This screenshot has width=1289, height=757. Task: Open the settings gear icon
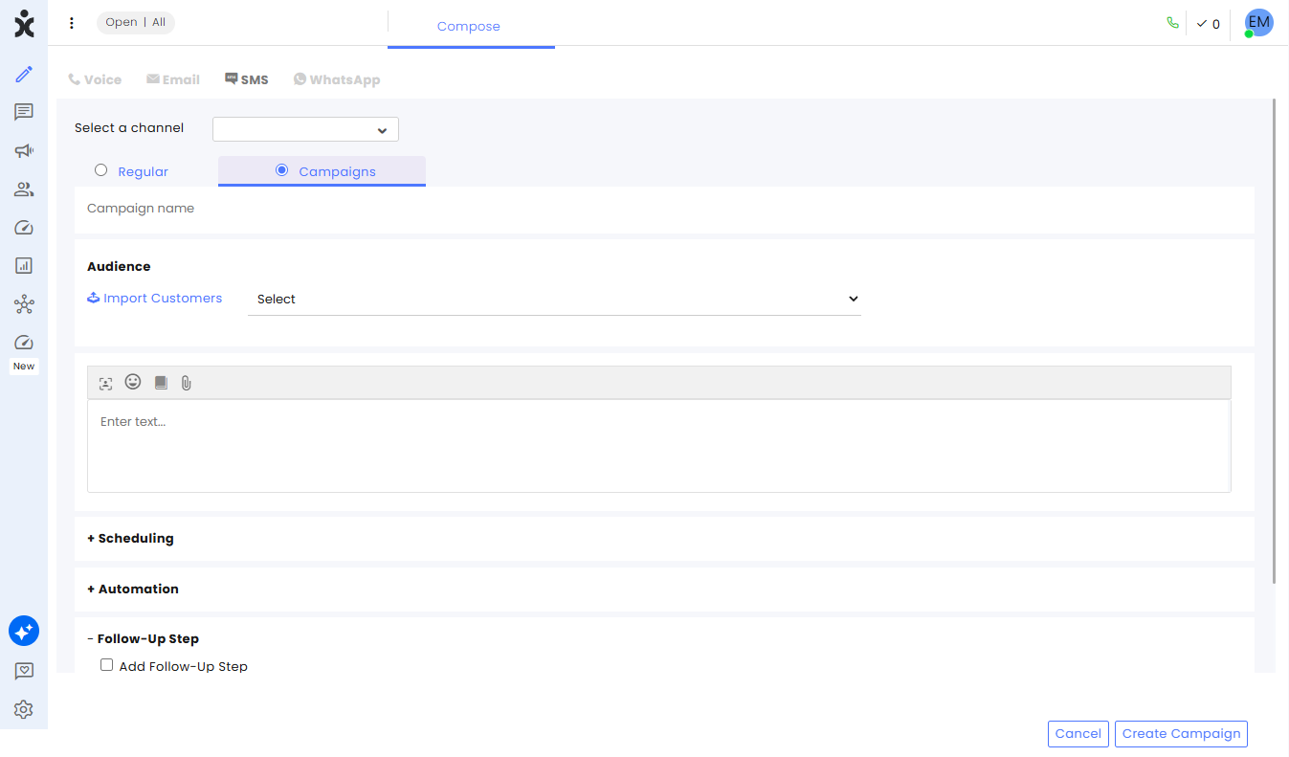24,710
